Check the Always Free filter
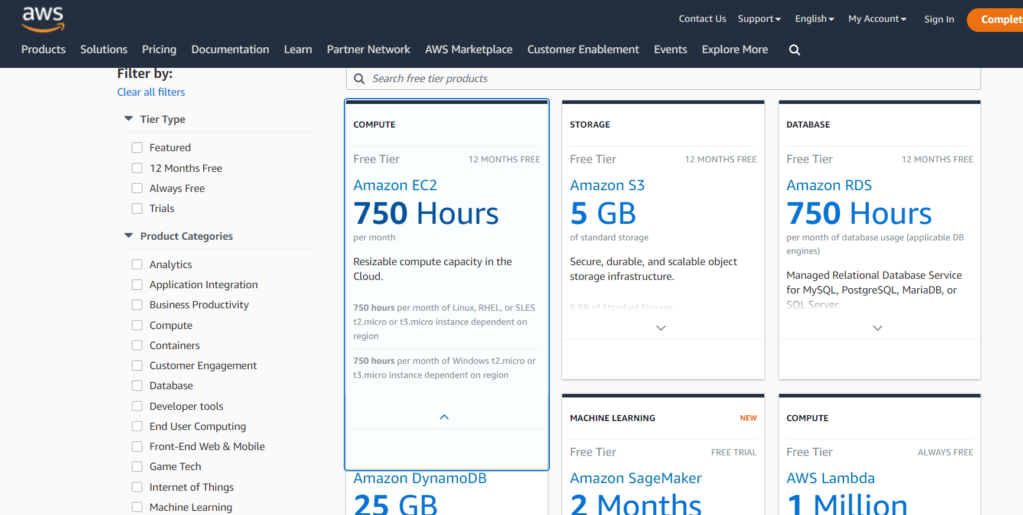The height and width of the screenshot is (515, 1023). point(137,188)
